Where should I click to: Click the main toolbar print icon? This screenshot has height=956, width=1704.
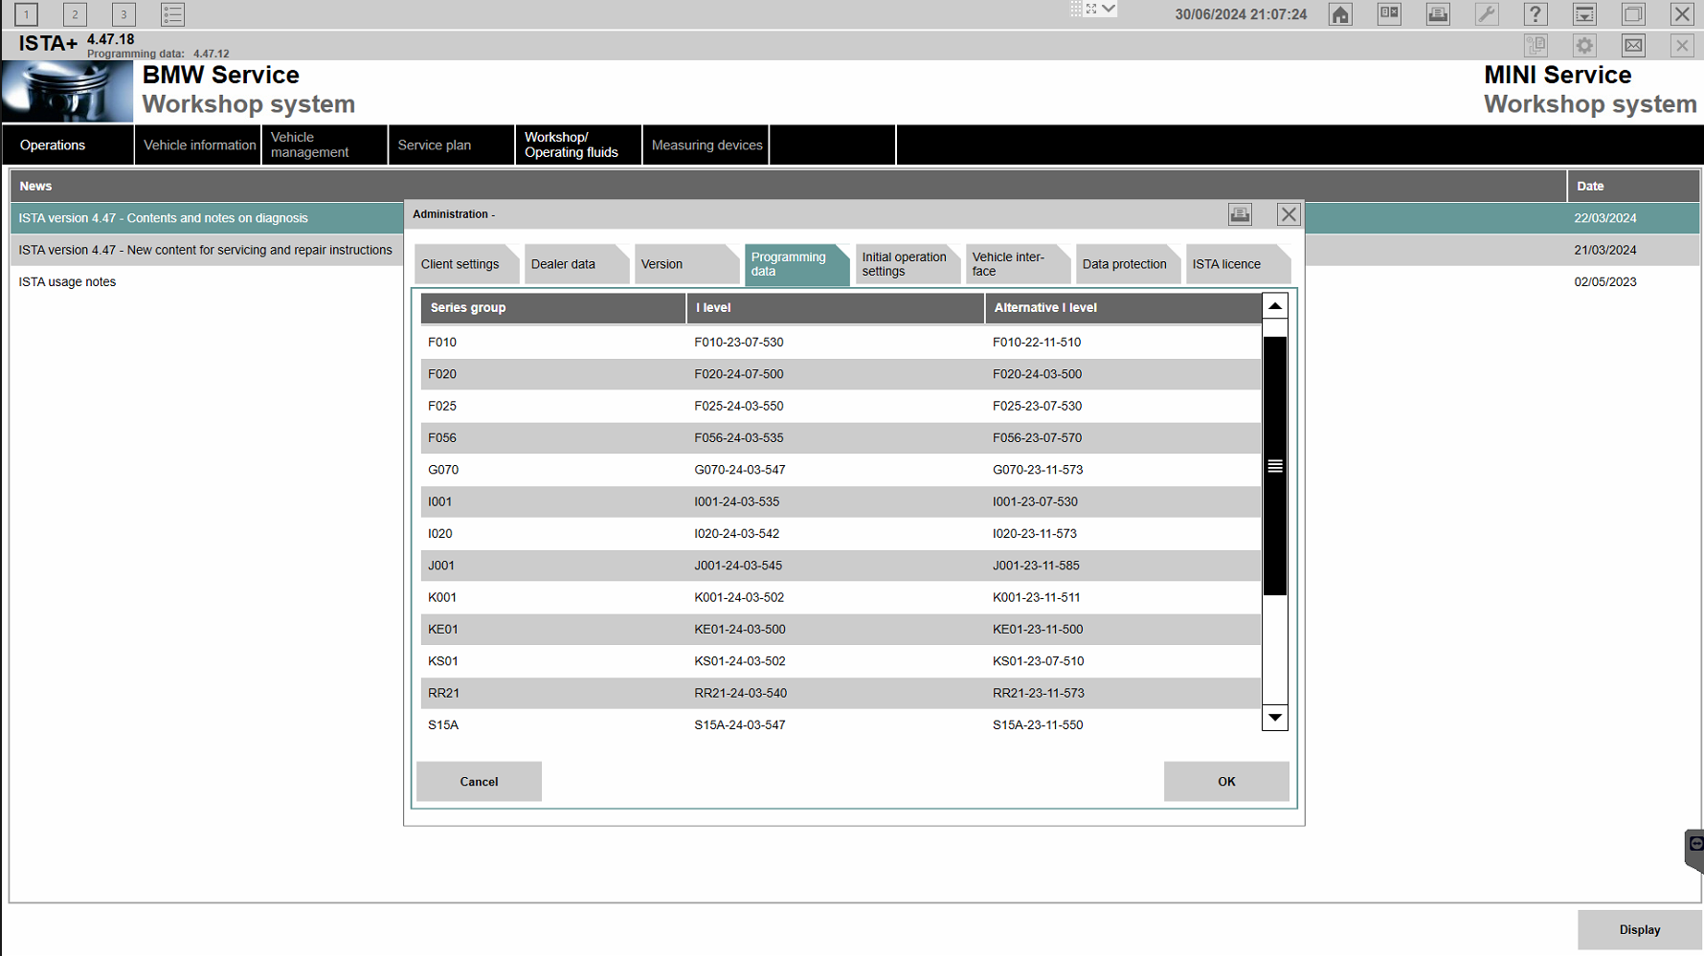click(x=1438, y=14)
